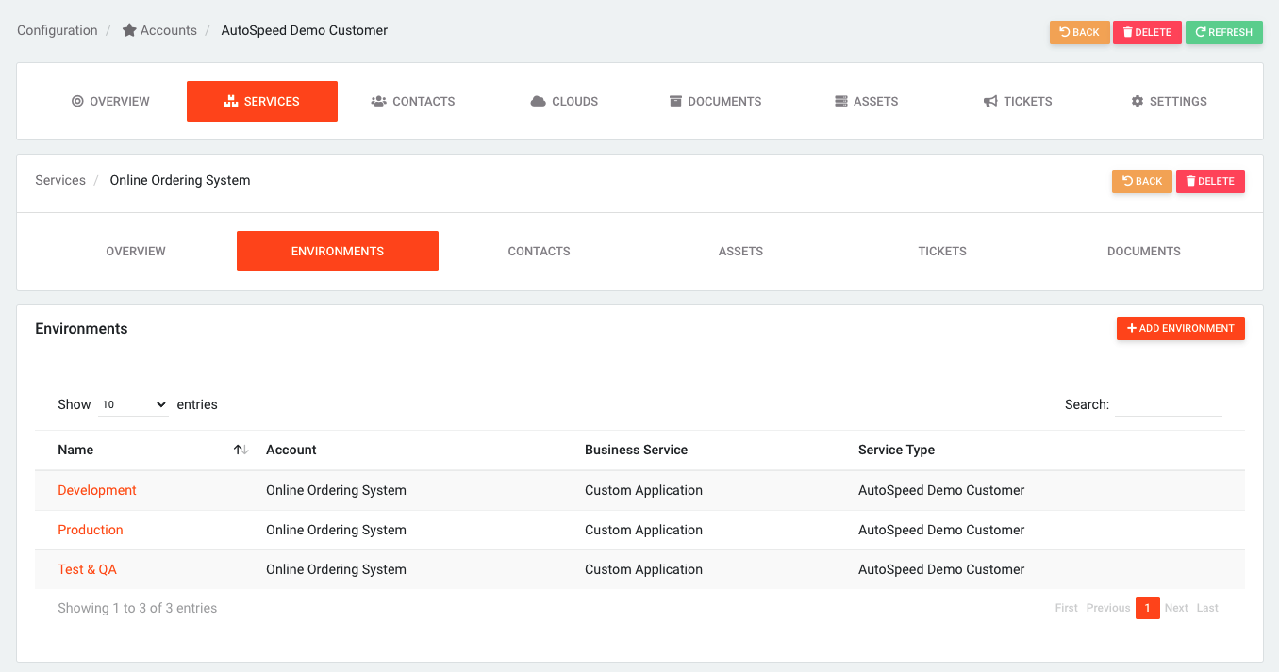Click the Assets server icon
Screen dimensions: 1279x672
click(x=841, y=101)
